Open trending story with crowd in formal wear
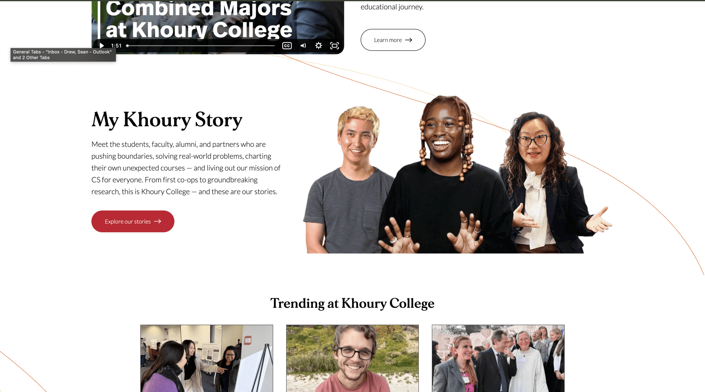705x392 pixels. (498, 358)
